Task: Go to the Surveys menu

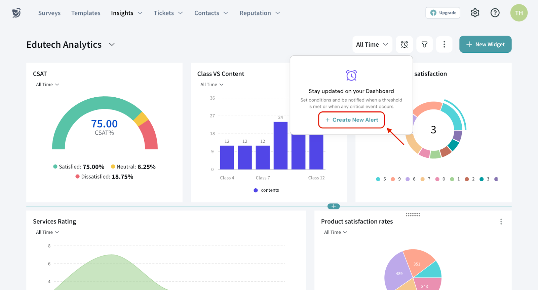Action: click(49, 13)
